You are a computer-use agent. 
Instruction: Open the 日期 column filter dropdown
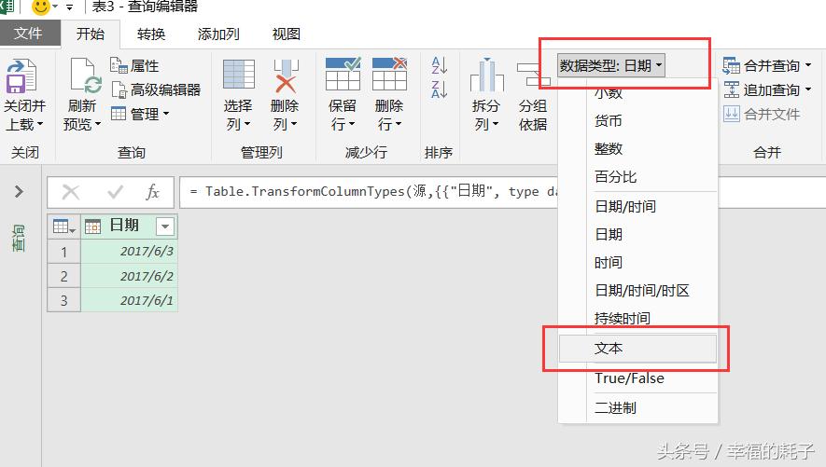click(165, 227)
